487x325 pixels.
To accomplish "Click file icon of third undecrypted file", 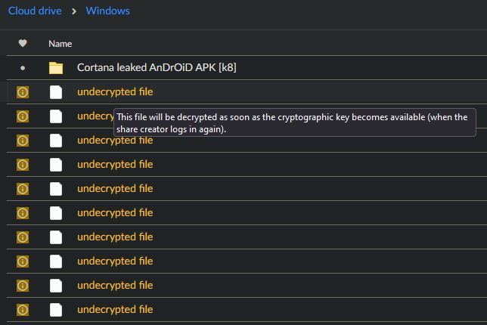I will click(56, 141).
